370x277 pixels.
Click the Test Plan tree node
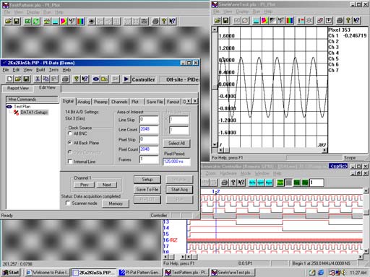[22, 107]
